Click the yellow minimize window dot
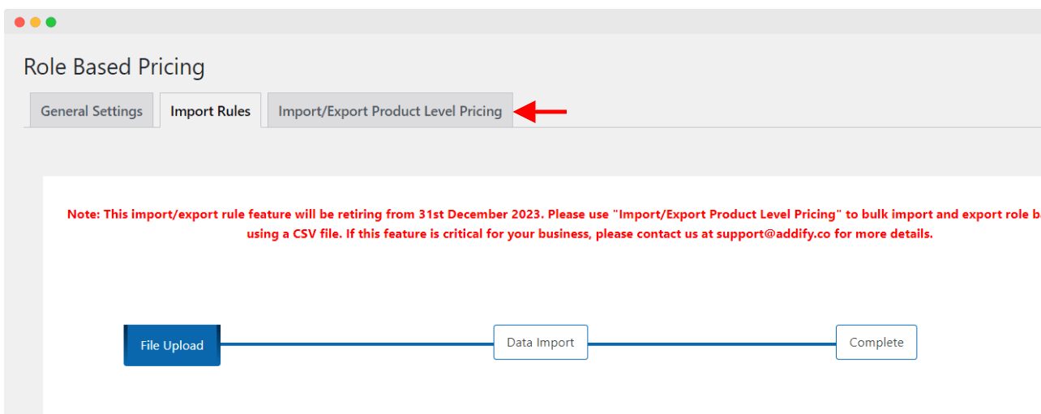 (35, 22)
